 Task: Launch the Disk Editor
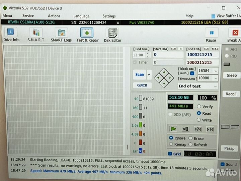(x=112, y=35)
